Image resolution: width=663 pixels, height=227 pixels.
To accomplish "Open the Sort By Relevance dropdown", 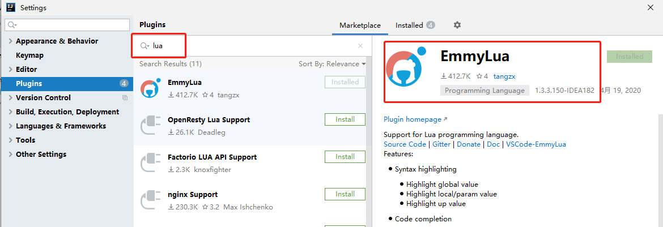I will (332, 64).
